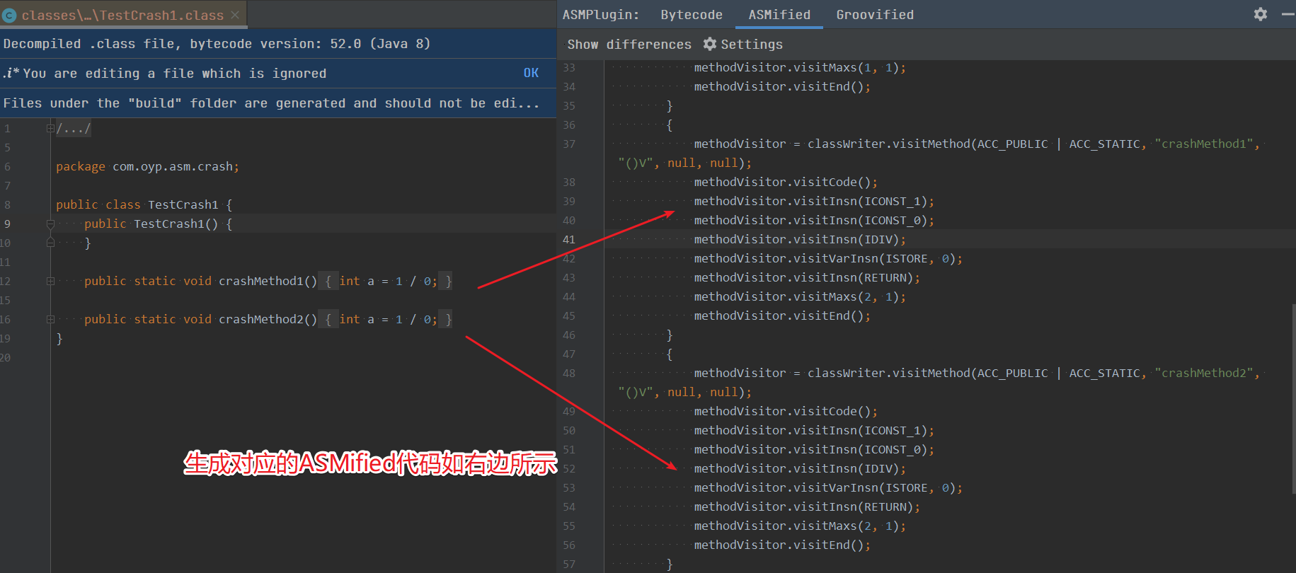The width and height of the screenshot is (1296, 573).
Task: Click methodVisitor.visitEnd() on line 34
Action: click(x=782, y=86)
